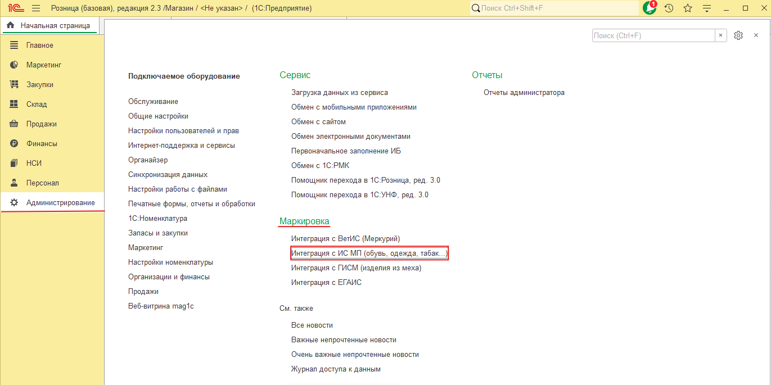Open Загрузка данных из сервиса
Image resolution: width=771 pixels, height=385 pixels.
340,93
